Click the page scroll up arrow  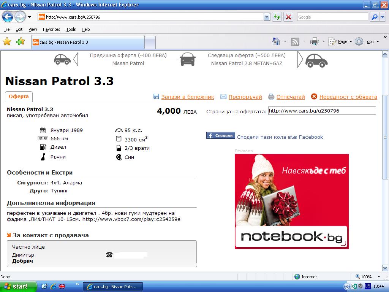tap(385, 54)
